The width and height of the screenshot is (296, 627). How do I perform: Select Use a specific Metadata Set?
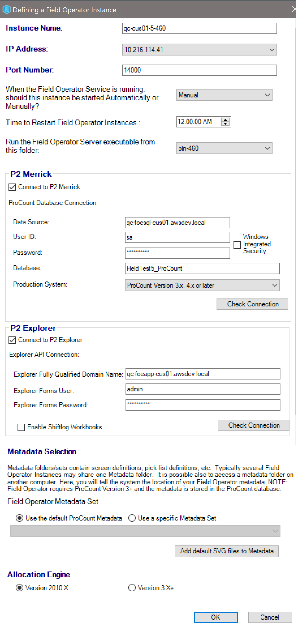(132, 518)
